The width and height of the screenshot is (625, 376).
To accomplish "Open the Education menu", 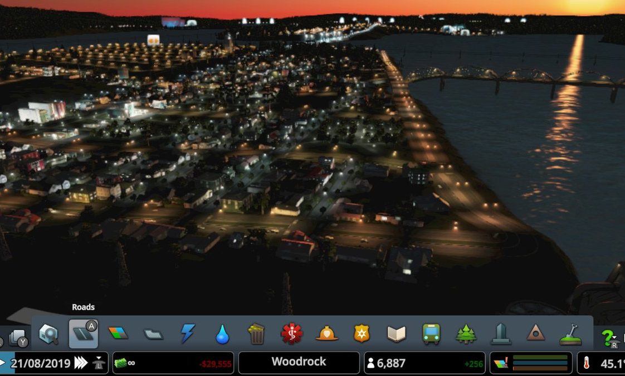I will [x=396, y=334].
